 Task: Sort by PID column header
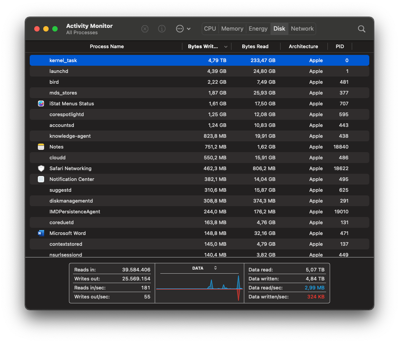340,46
